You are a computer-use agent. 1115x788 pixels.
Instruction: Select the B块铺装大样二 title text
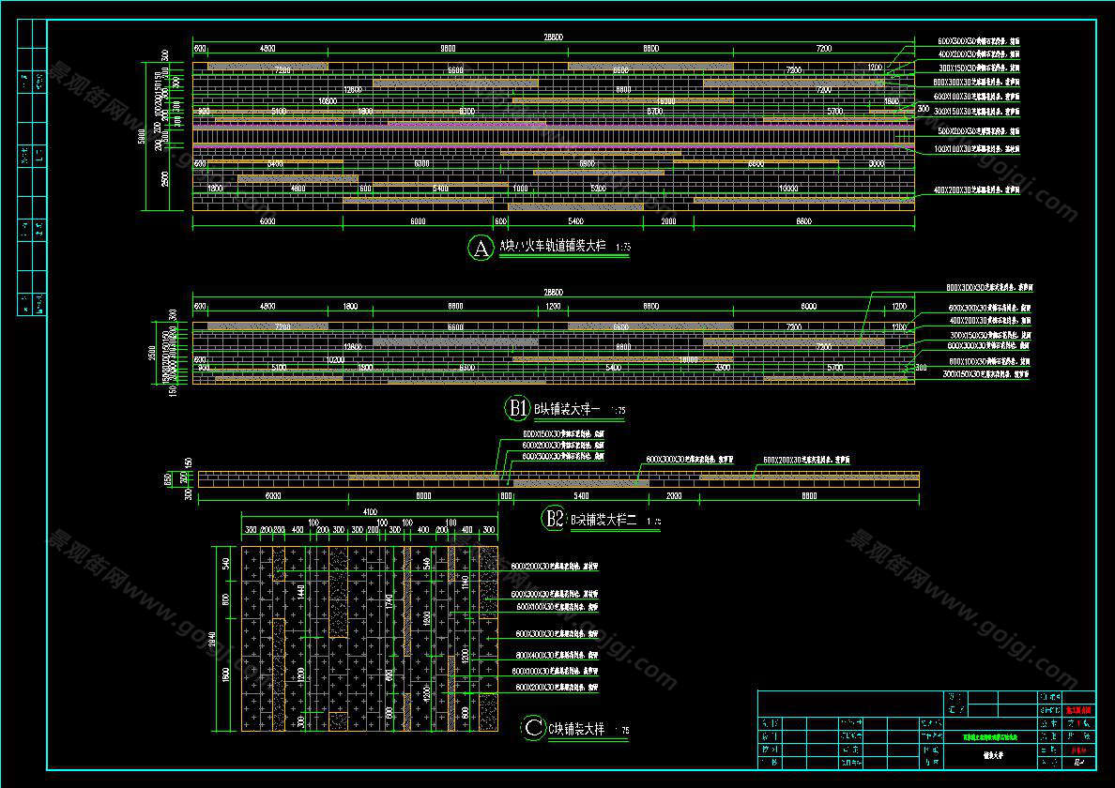click(604, 519)
